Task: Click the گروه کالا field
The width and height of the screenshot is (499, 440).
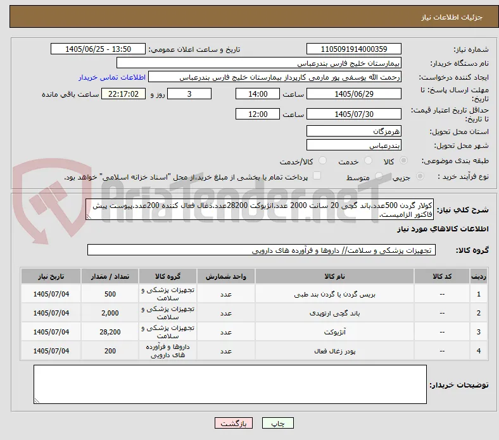Action: [x=262, y=250]
